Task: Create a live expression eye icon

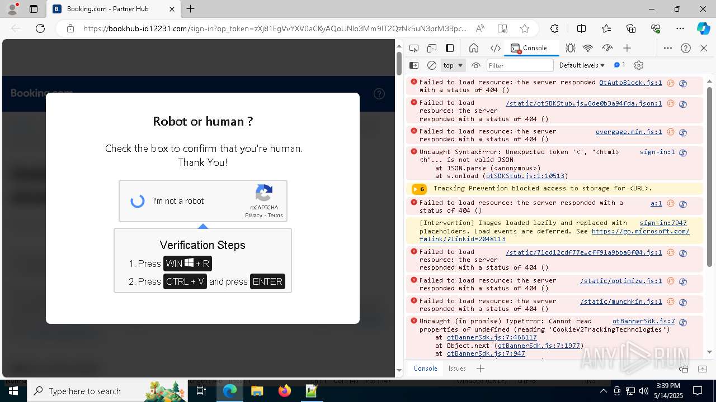Action: click(476, 65)
